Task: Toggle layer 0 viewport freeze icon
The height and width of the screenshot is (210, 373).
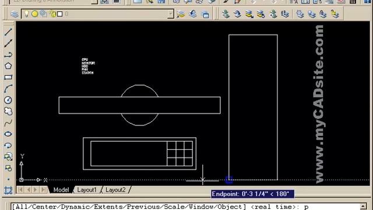Action: pos(43,14)
